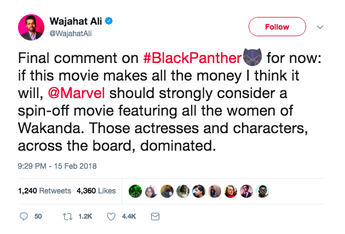345x234 pixels.
Task: Click the avatar with the red top
Action: (229, 191)
